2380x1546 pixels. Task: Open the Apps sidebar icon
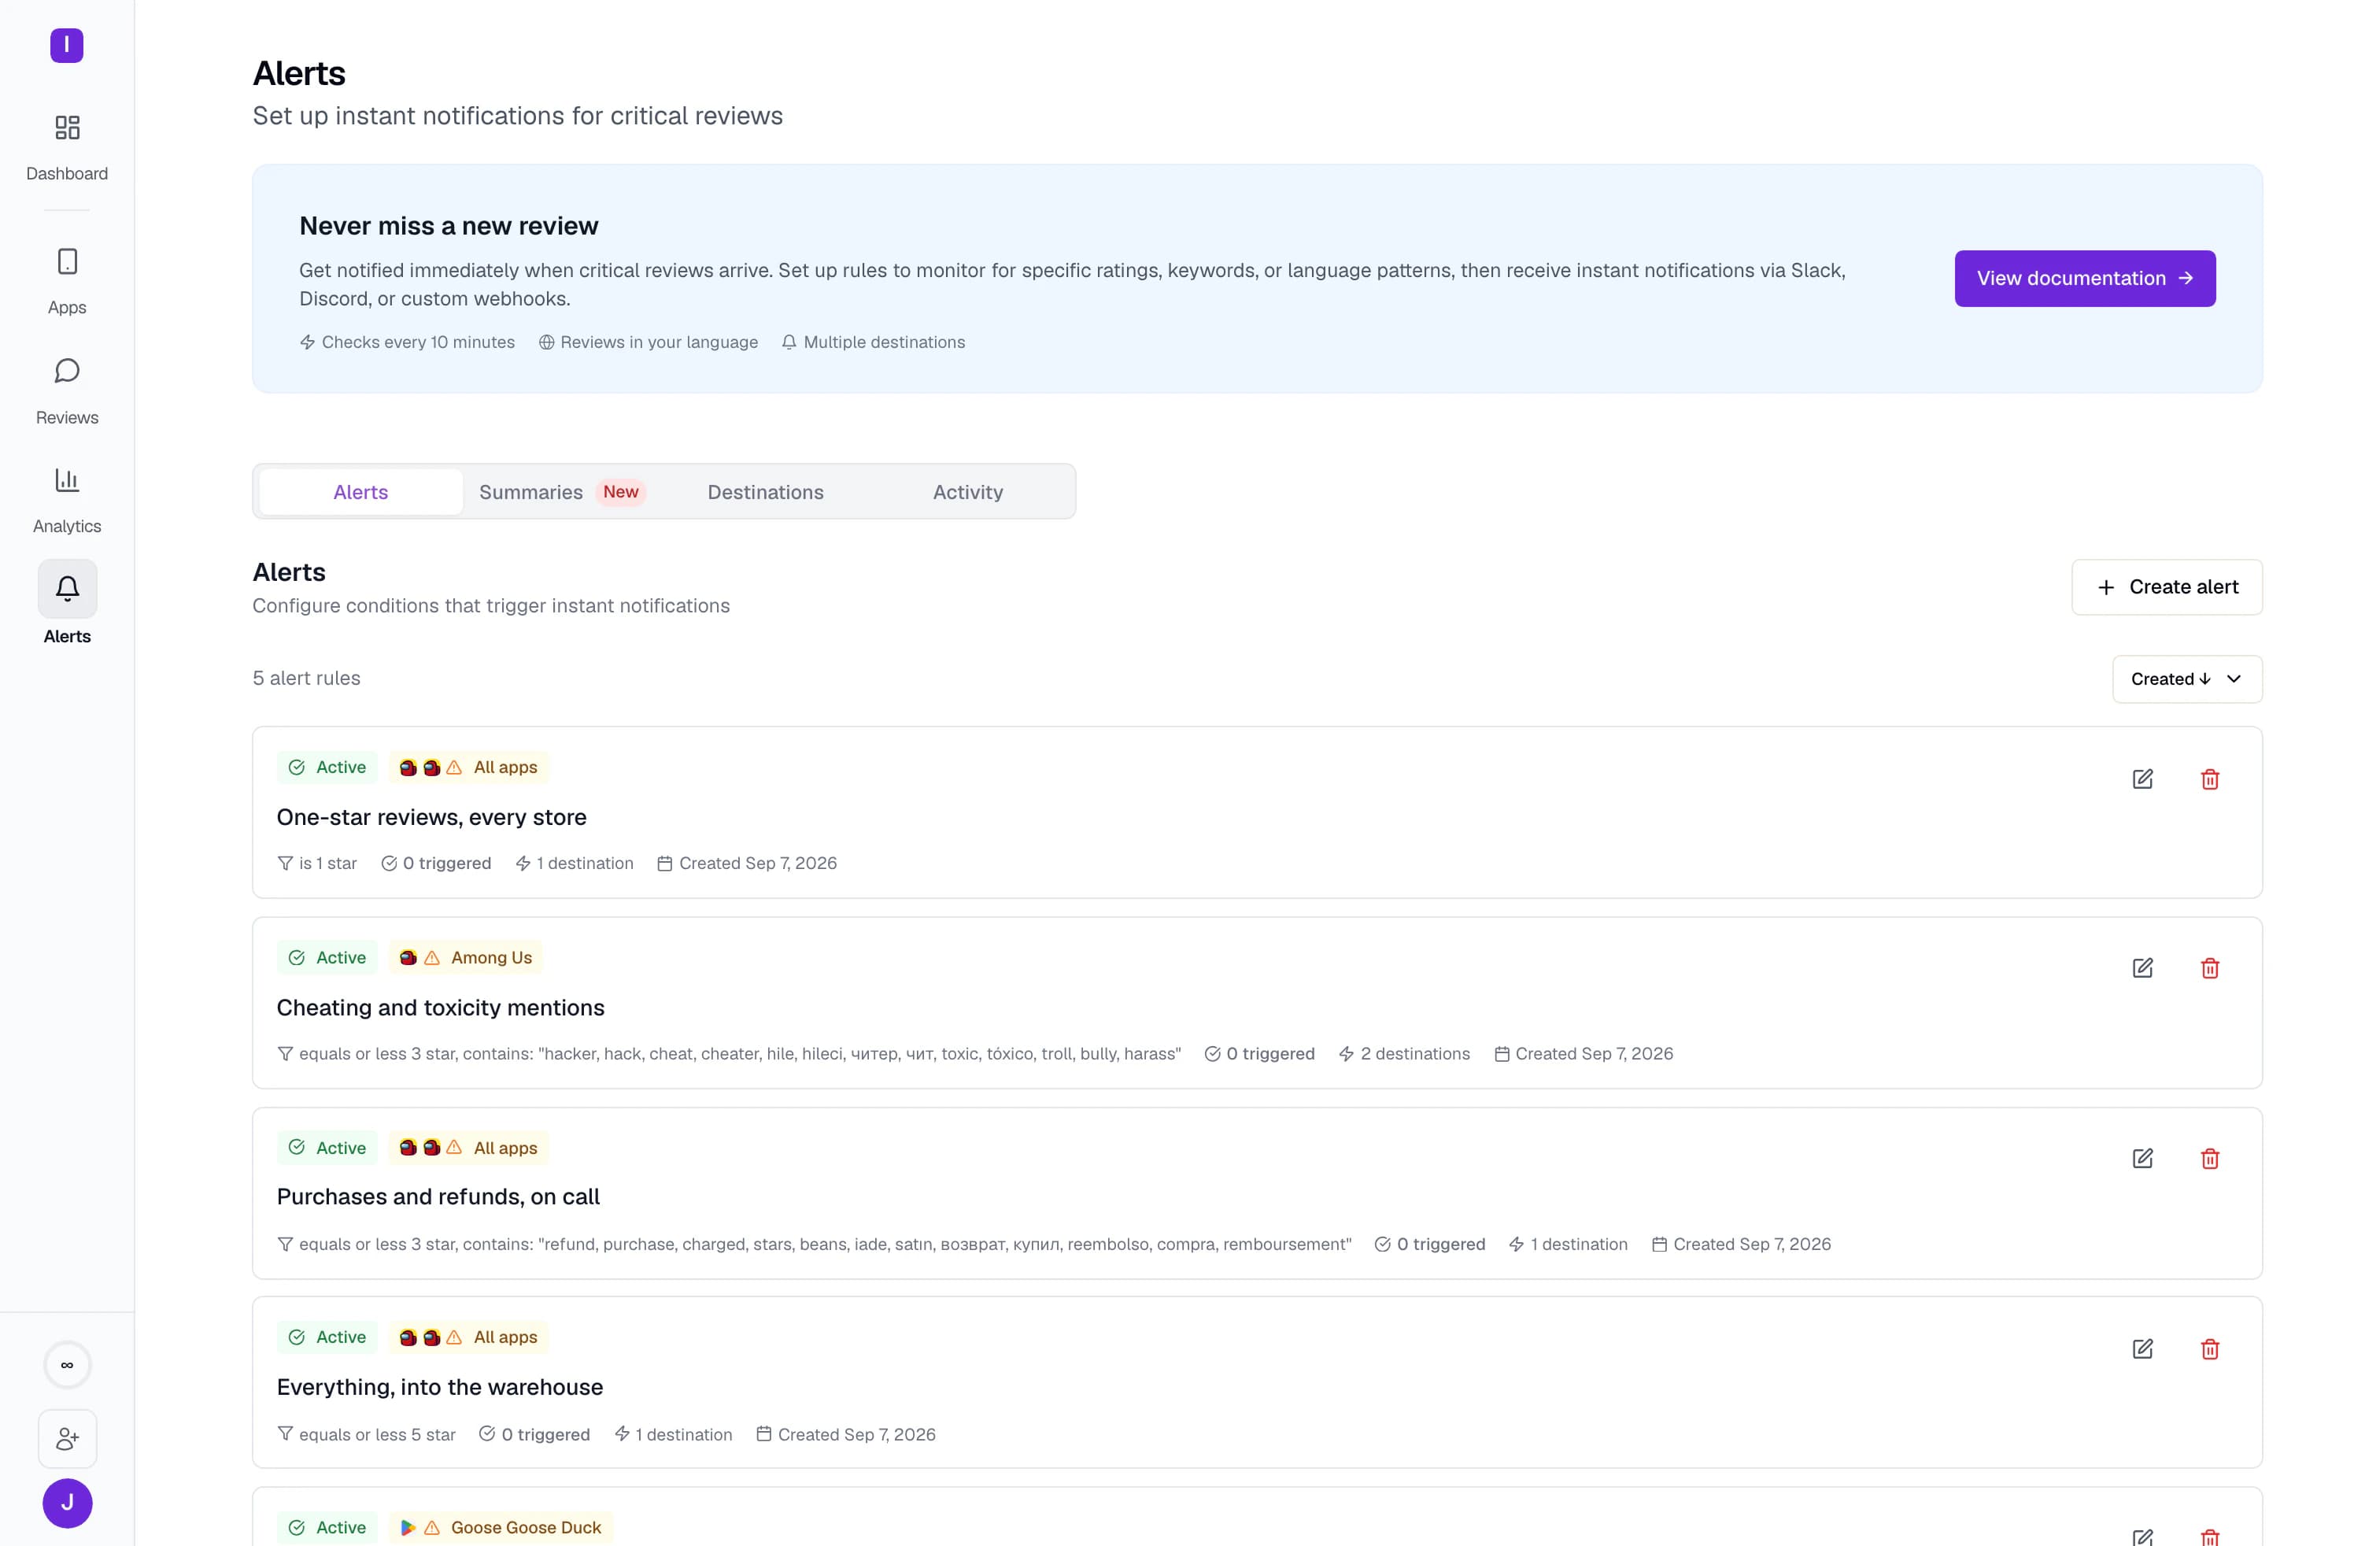tap(67, 262)
